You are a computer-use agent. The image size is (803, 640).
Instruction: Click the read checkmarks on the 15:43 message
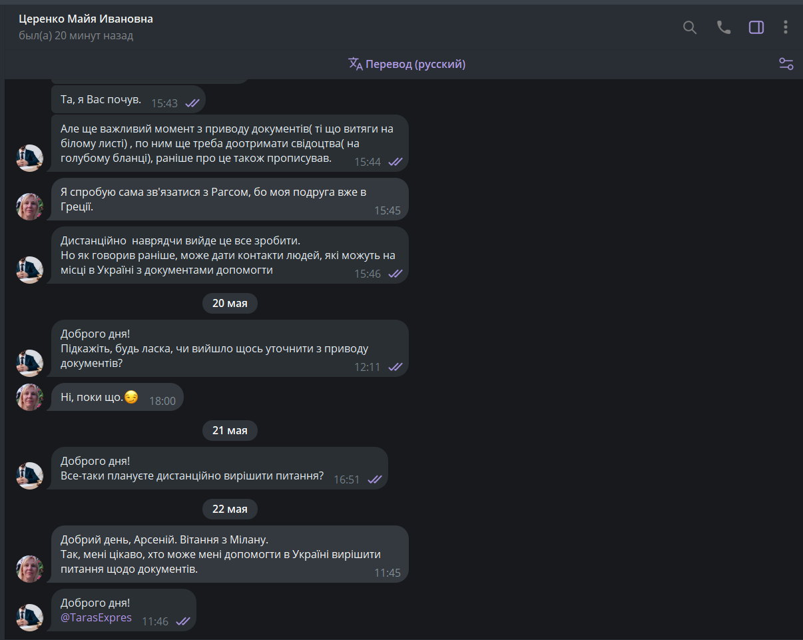tap(192, 103)
